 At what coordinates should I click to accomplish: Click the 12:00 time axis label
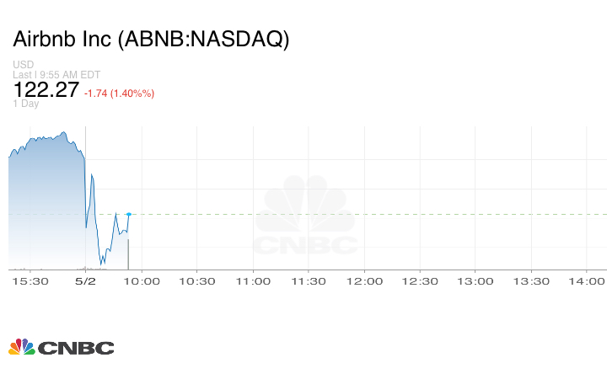pyautogui.click(x=364, y=281)
